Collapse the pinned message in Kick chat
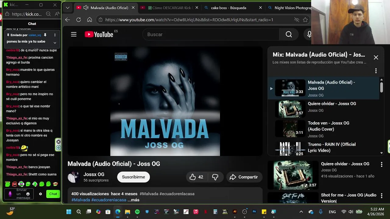This screenshot has width=390, height=219. click(55, 43)
